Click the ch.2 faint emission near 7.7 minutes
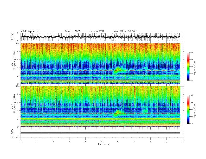This screenshot has height=159, width=206. pyautogui.click(x=145, y=111)
